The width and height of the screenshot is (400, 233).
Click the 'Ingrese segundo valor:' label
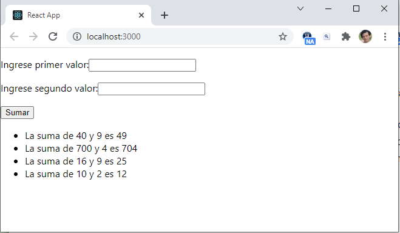(49, 89)
